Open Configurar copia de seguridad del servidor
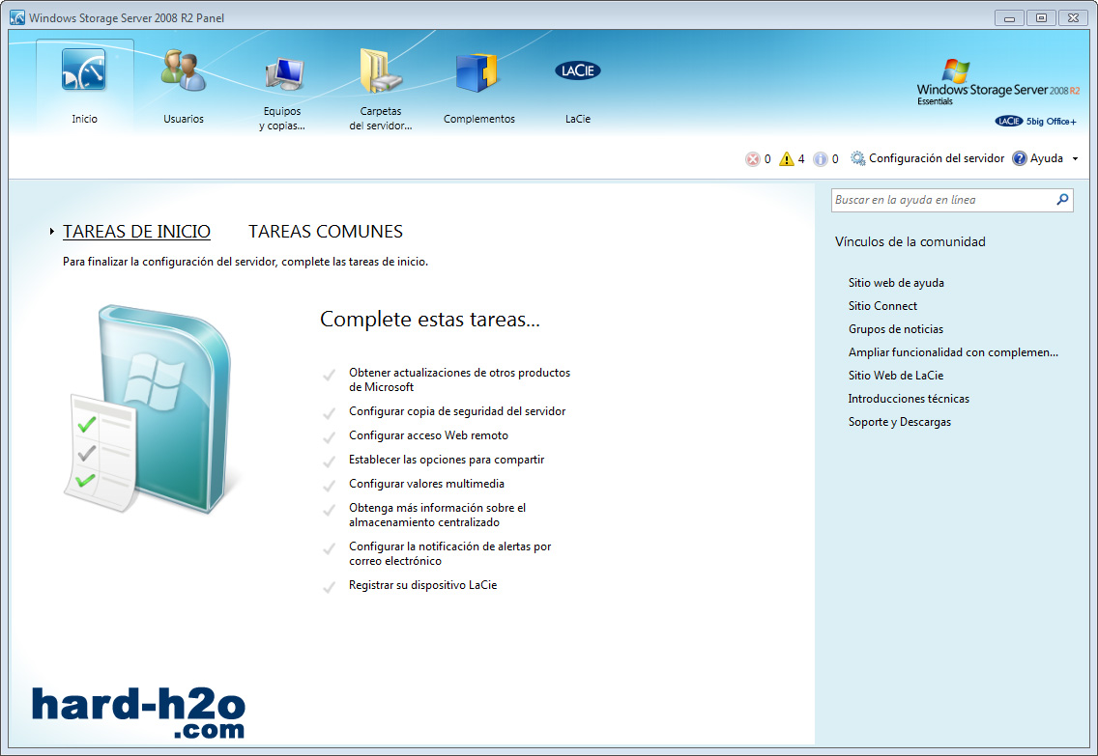This screenshot has width=1098, height=756. point(456,411)
